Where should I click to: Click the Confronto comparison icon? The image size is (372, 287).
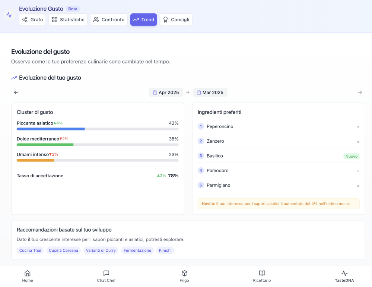point(95,19)
